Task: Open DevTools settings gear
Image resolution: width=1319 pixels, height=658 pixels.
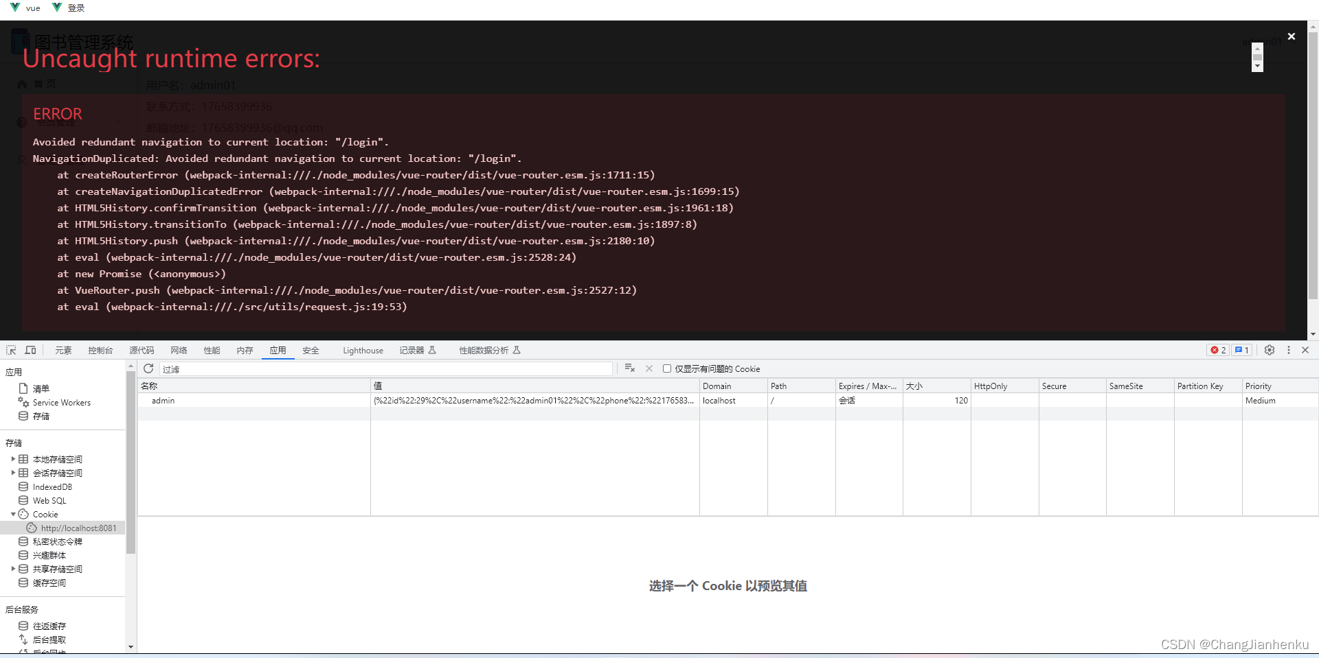Action: tap(1270, 350)
